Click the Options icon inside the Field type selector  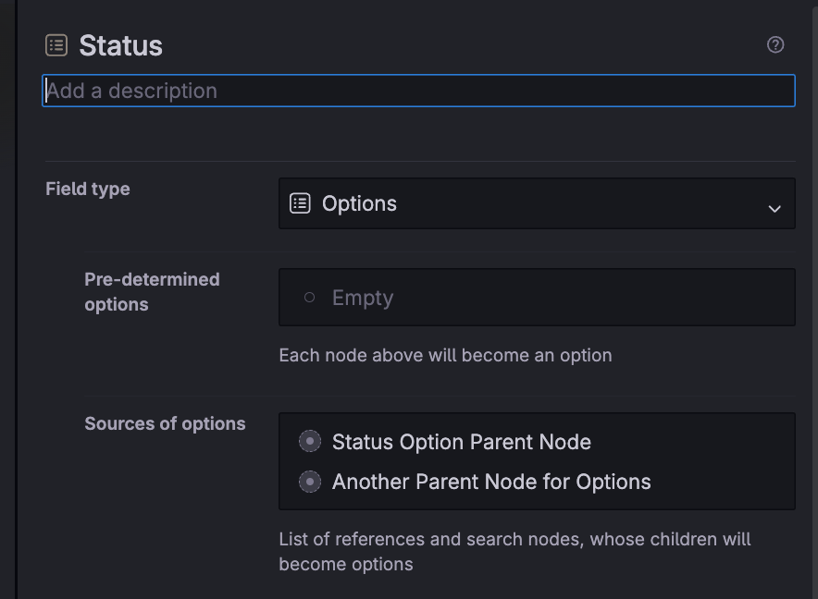tap(300, 202)
